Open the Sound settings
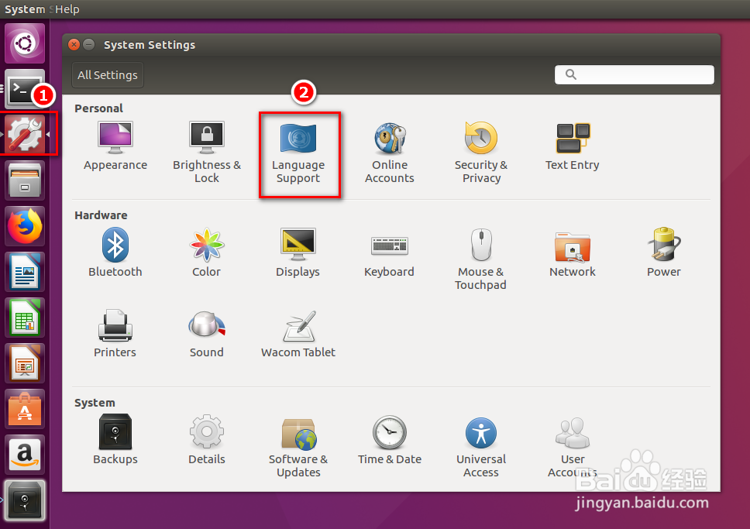Screen dimensions: 750x529 coord(206,333)
